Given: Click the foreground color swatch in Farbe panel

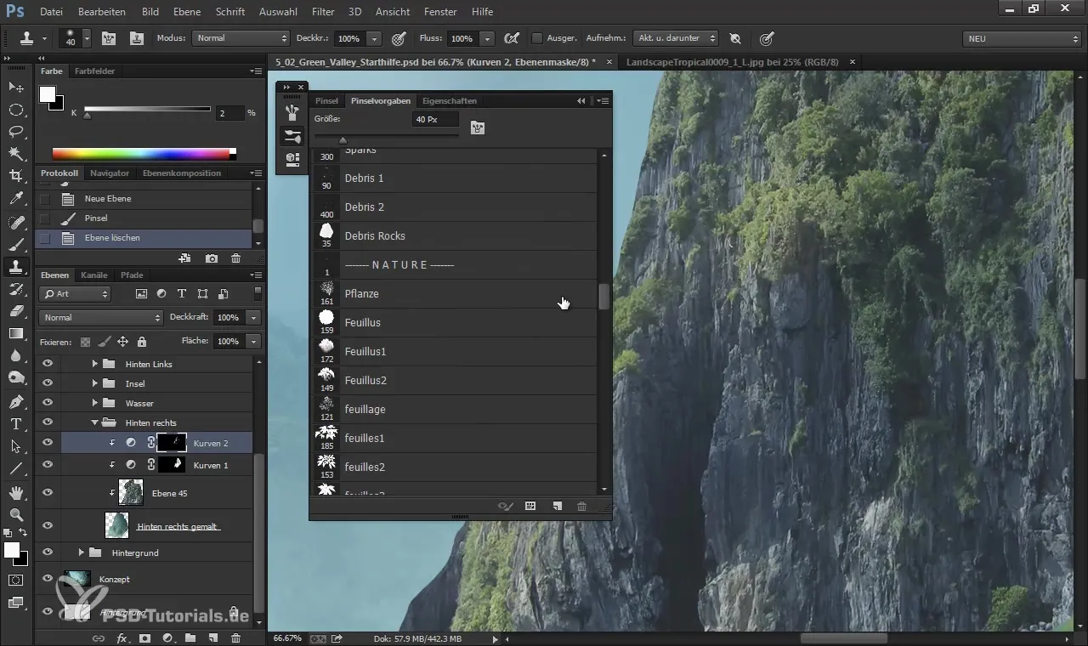Looking at the screenshot, I should [x=48, y=94].
